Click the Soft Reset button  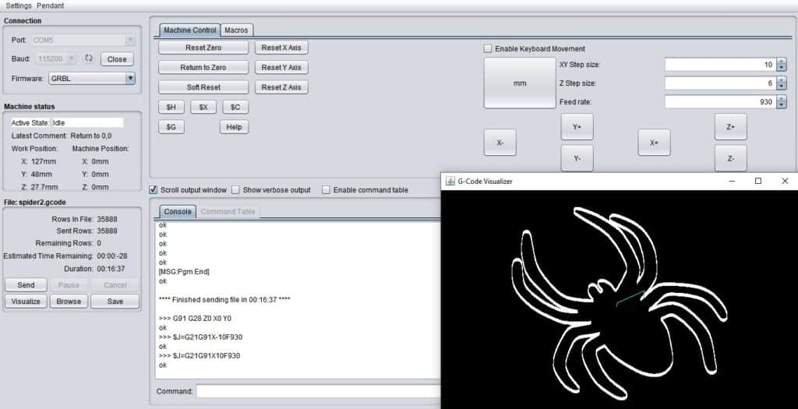click(203, 87)
